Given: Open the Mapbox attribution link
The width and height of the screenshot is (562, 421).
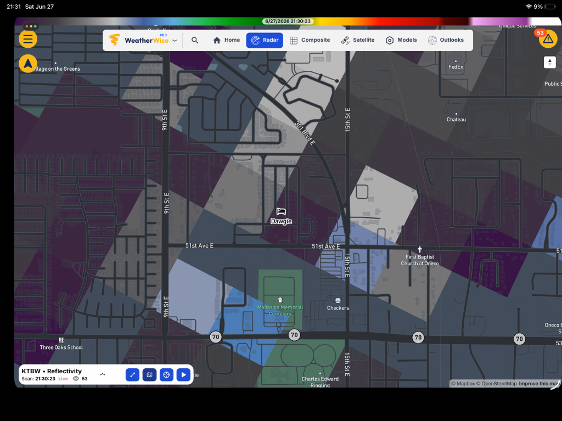Looking at the screenshot, I should [463, 384].
